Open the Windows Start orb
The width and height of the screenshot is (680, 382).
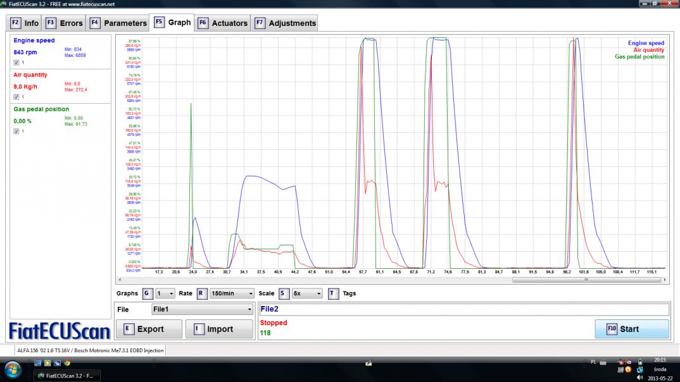(x=13, y=369)
